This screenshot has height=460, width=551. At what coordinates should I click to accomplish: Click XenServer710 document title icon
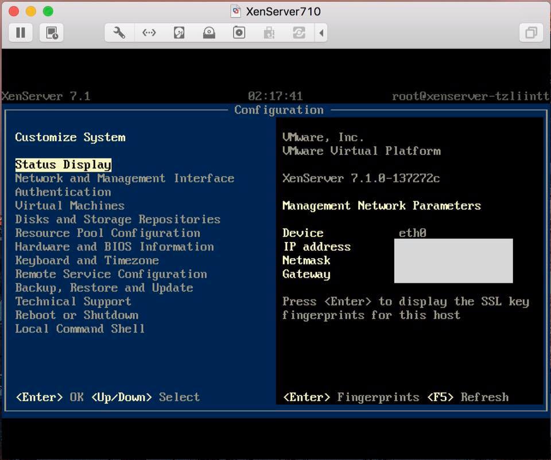(x=236, y=11)
